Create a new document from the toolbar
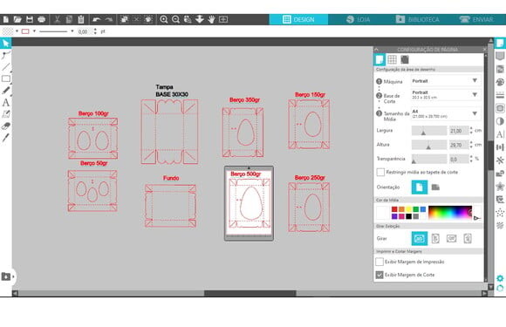Screen dimensions: 506x327 pos(6,19)
